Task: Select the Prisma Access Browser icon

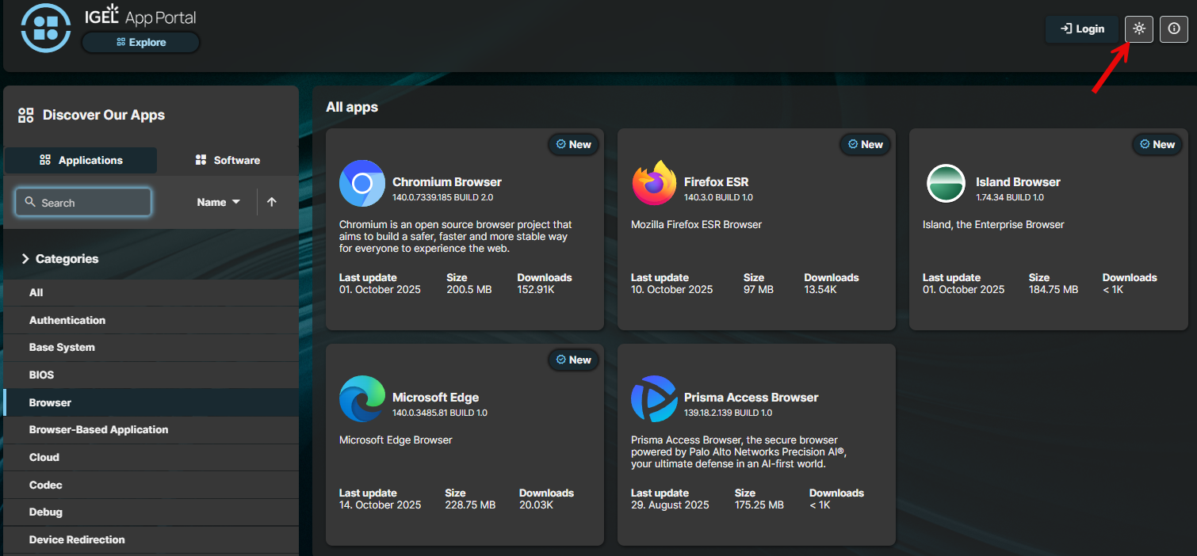Action: [653, 398]
